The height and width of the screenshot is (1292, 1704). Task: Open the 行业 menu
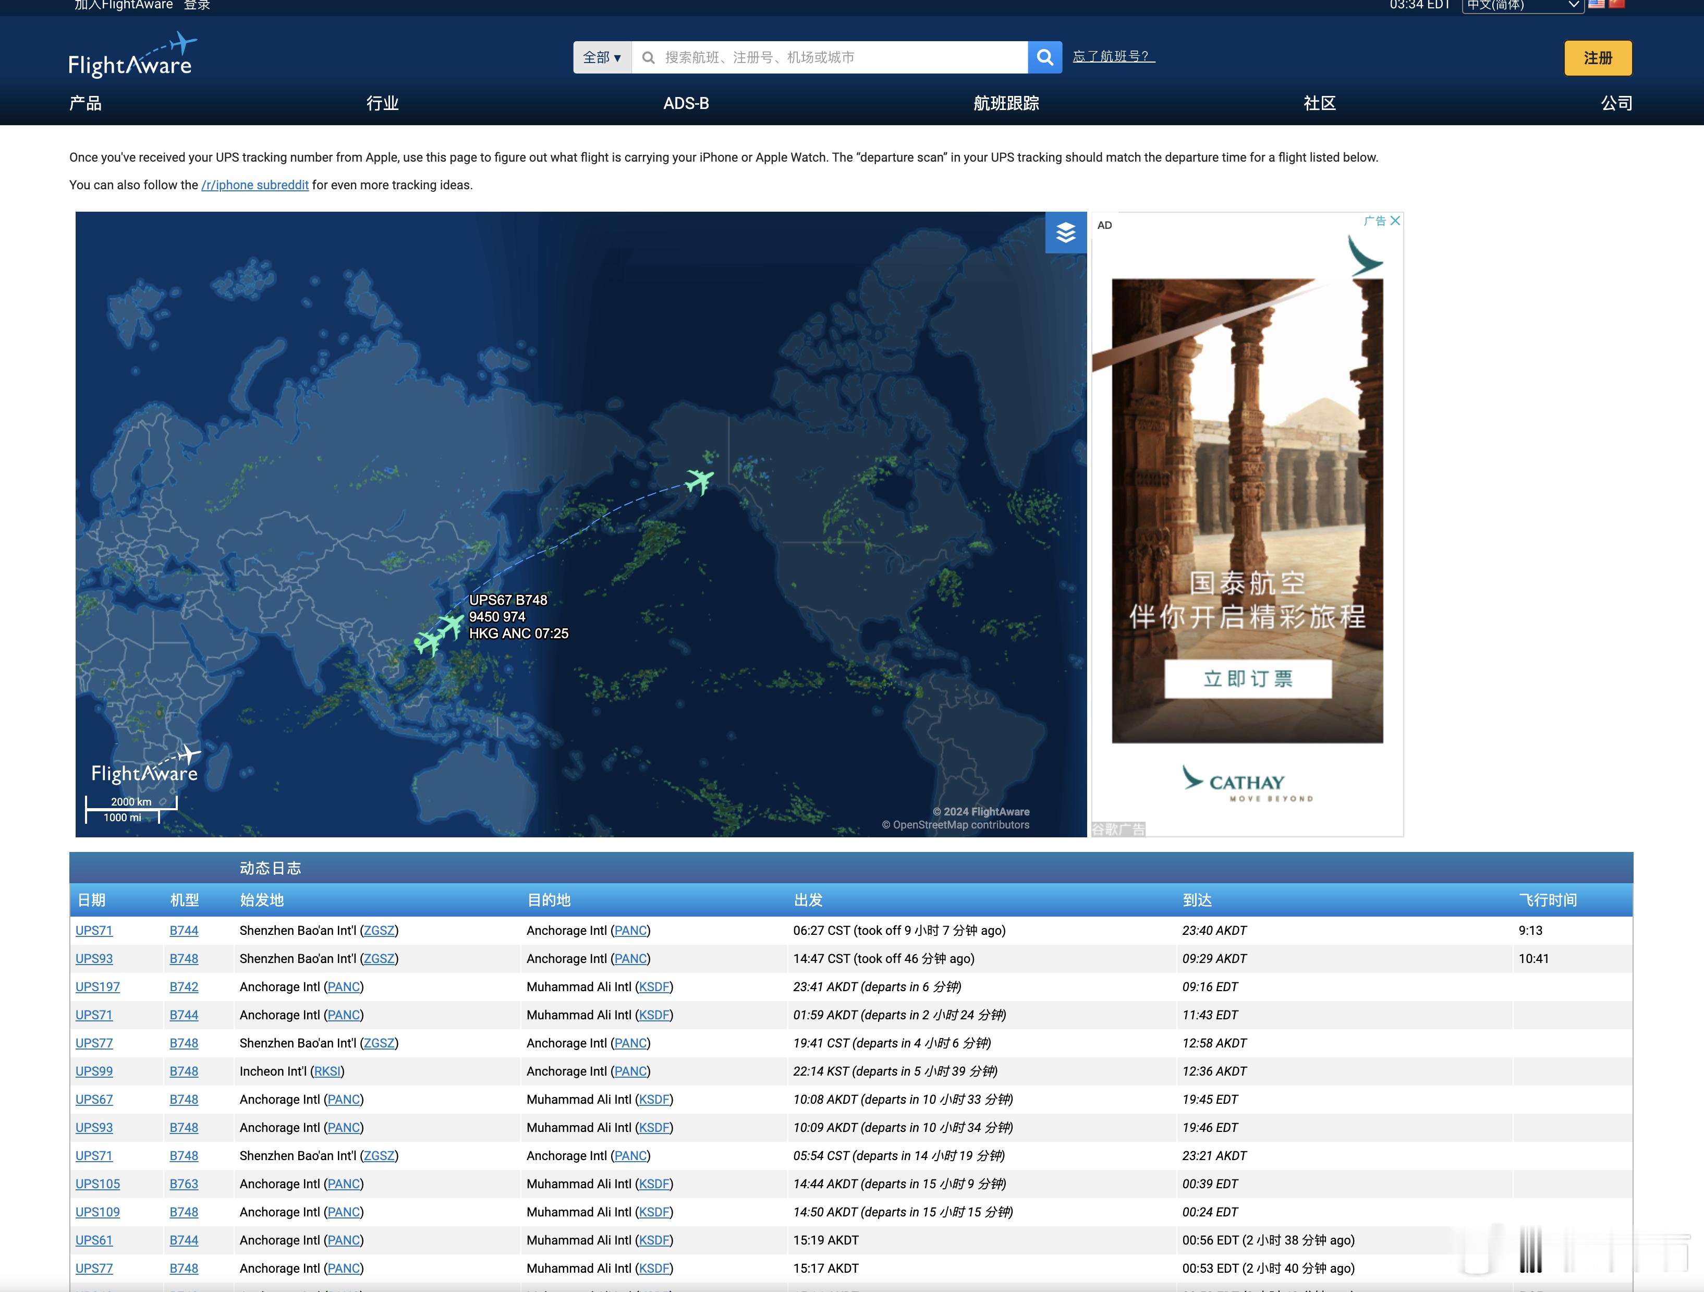[x=382, y=103]
